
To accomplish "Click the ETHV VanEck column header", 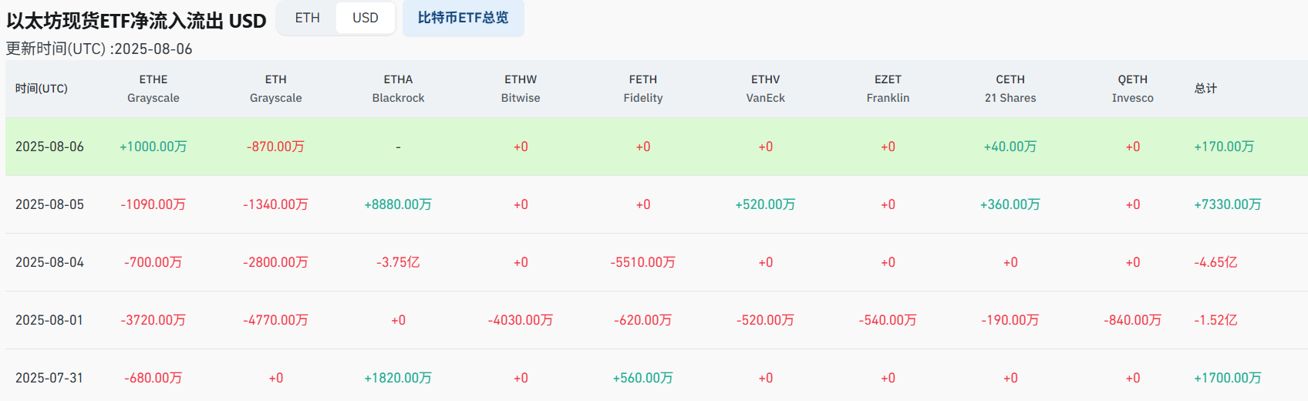I will click(x=765, y=89).
